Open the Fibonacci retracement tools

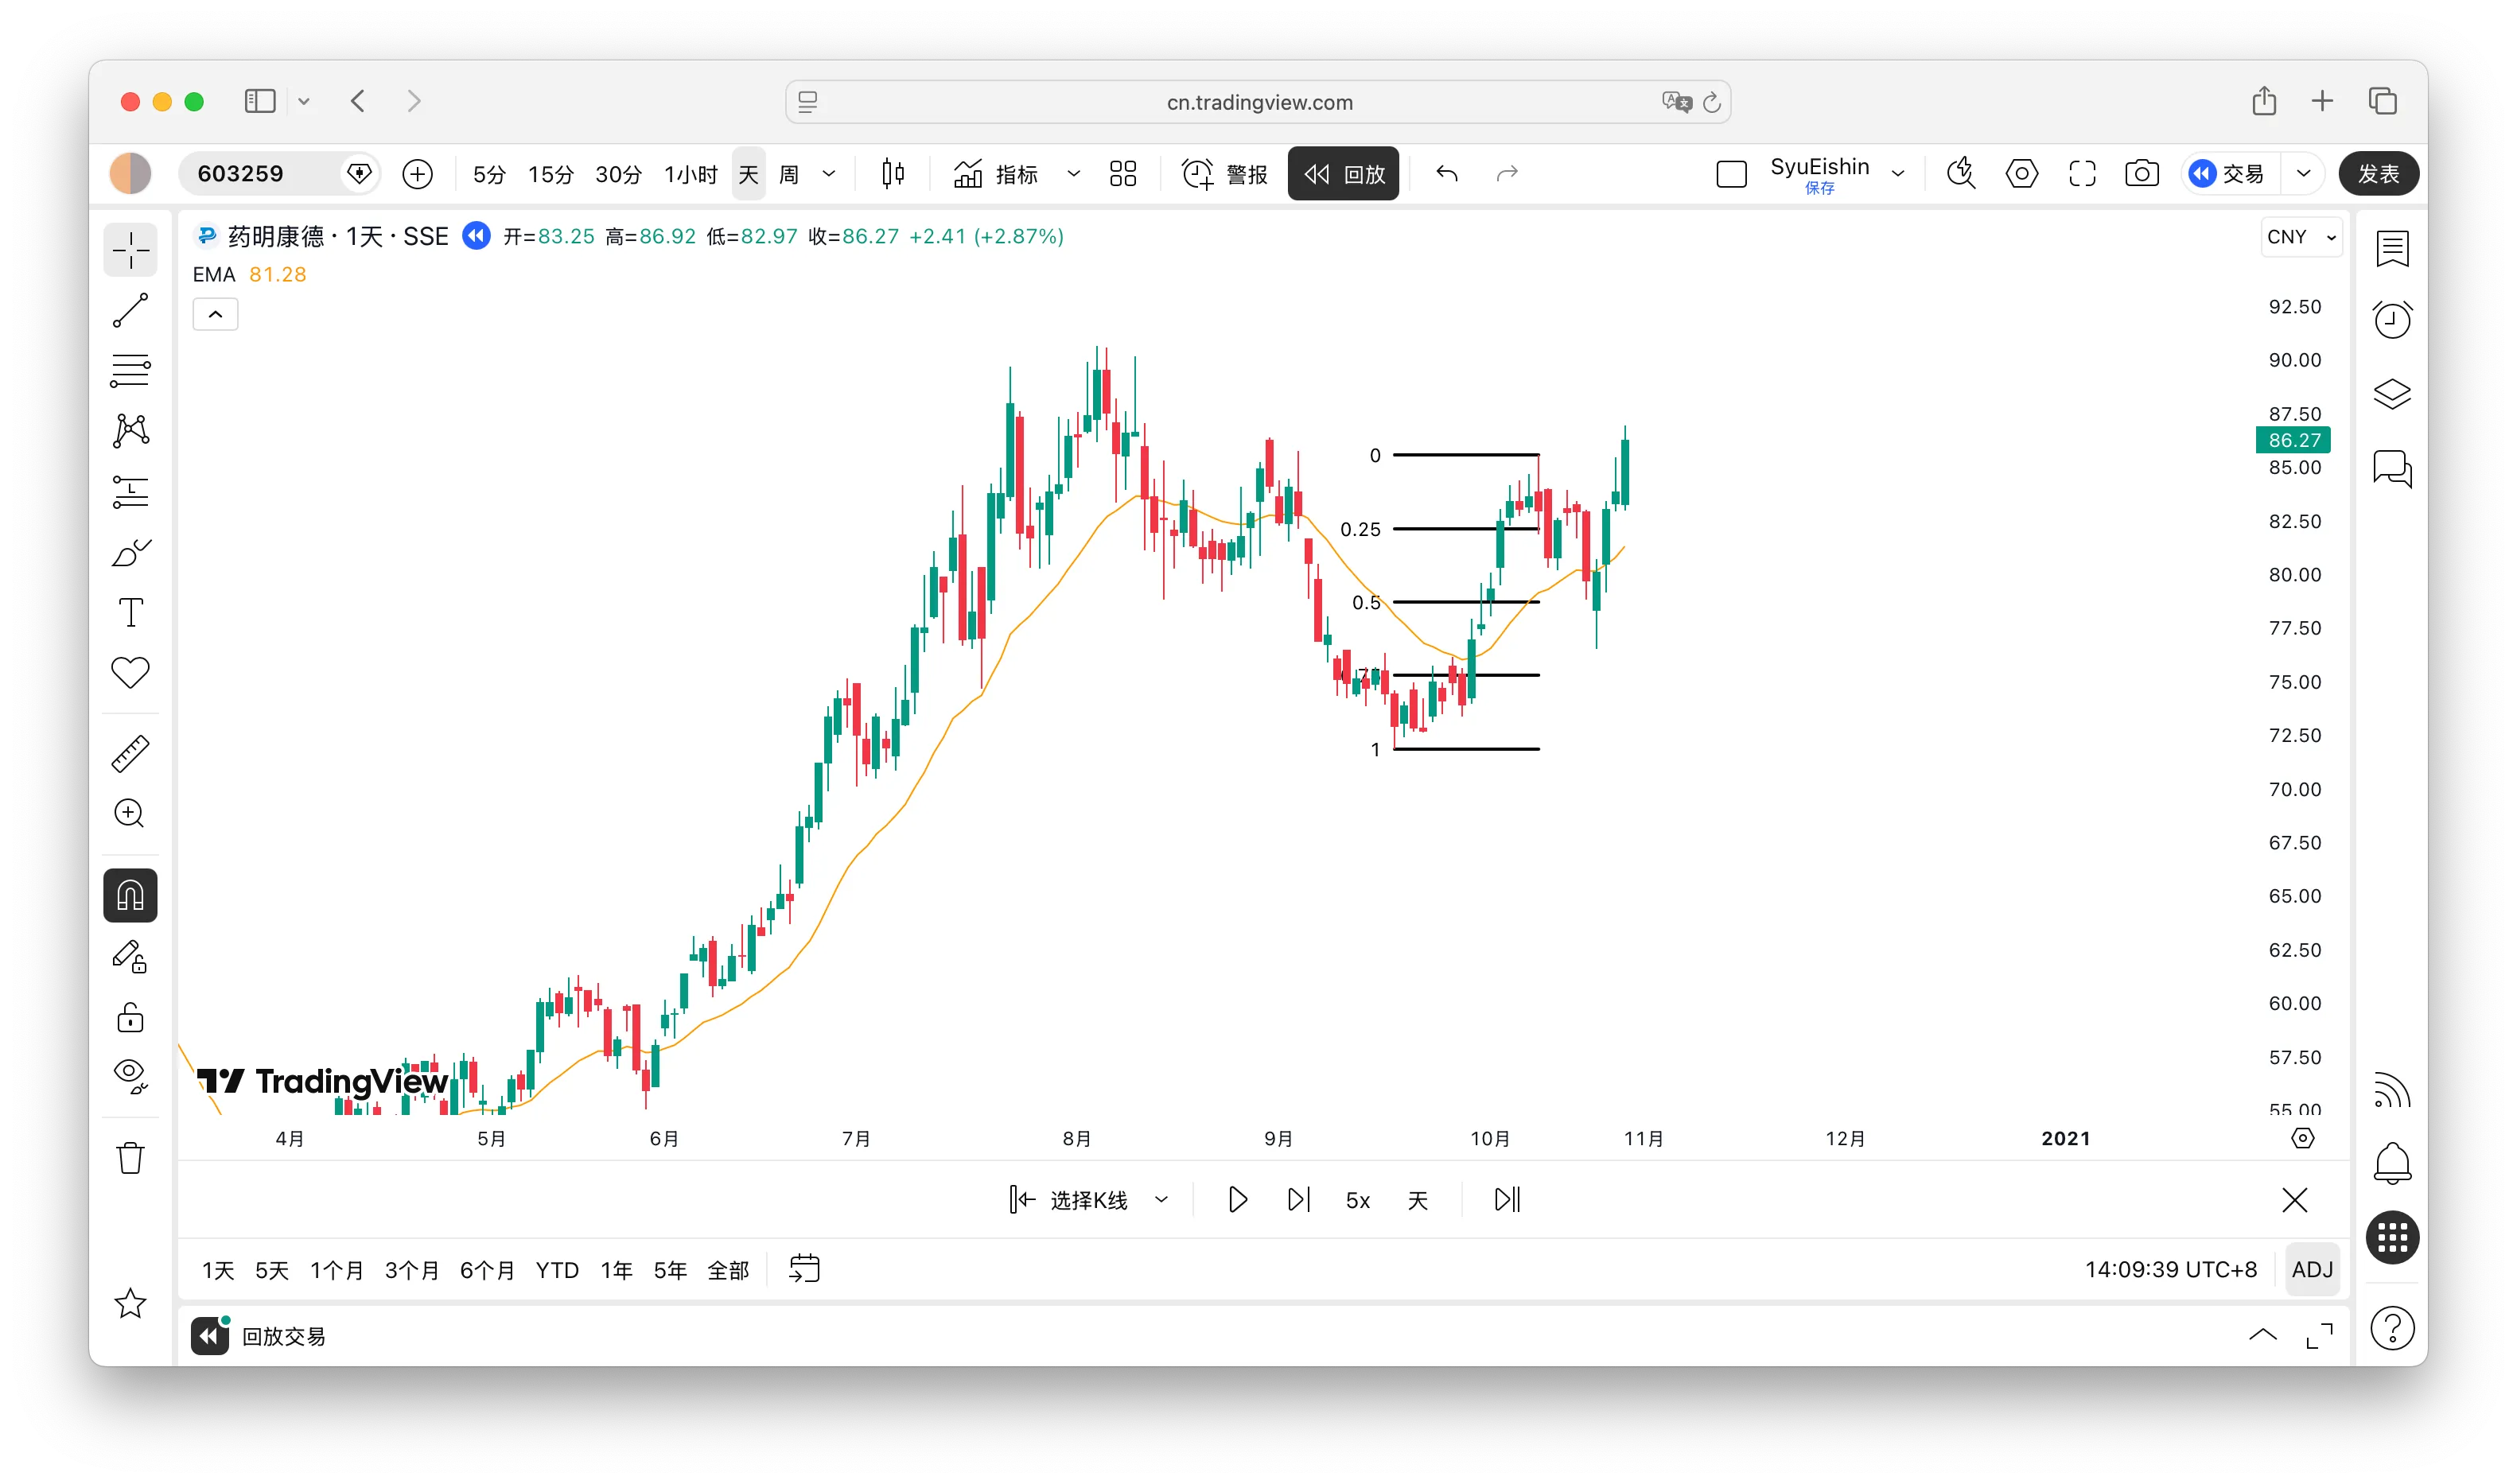tap(131, 370)
